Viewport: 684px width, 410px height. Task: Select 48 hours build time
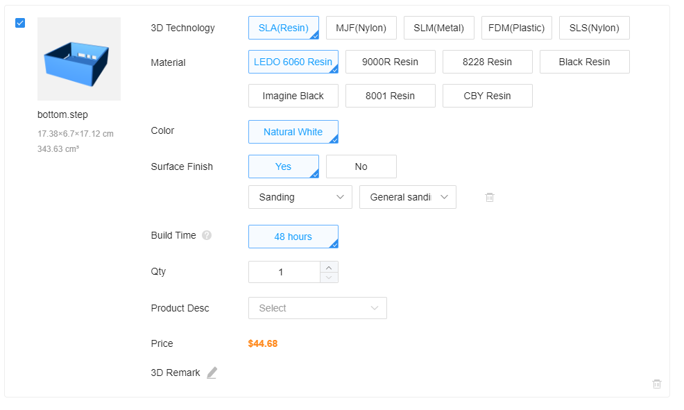coord(293,237)
